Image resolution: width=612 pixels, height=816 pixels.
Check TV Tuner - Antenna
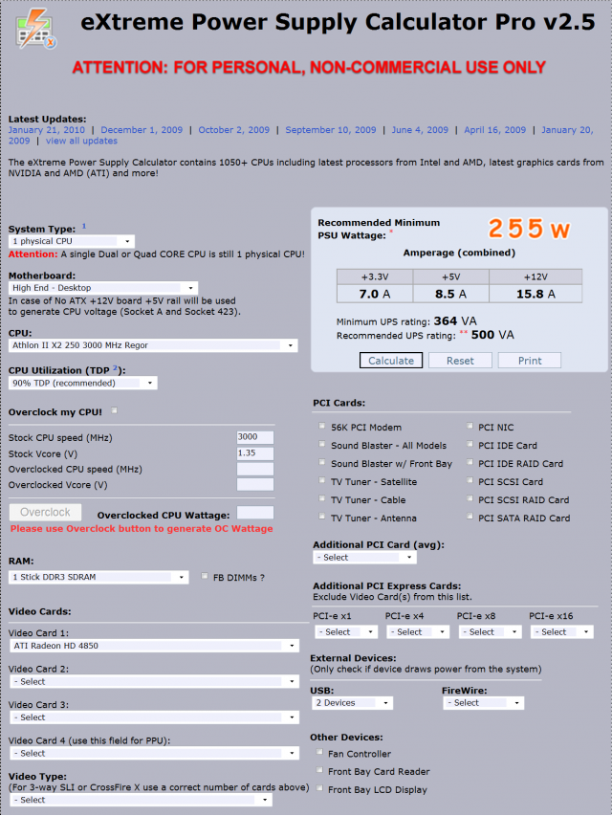coord(322,517)
